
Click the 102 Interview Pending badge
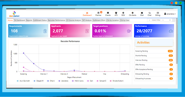[x=171, y=60]
